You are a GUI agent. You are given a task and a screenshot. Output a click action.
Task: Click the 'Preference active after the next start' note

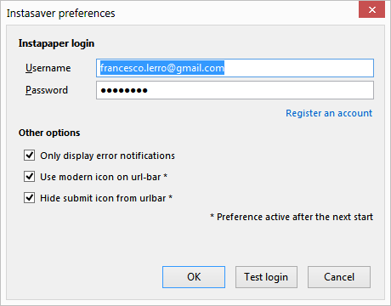coord(292,217)
